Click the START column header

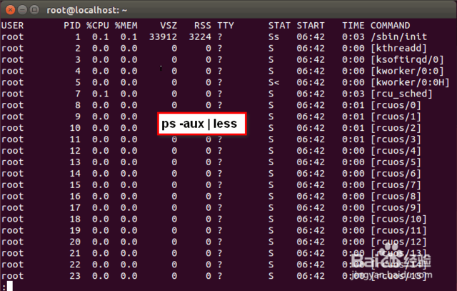[x=311, y=26]
